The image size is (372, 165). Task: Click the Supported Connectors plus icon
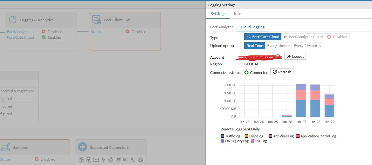(x=83, y=147)
